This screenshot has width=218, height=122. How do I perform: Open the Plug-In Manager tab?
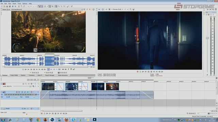[x=50, y=75]
